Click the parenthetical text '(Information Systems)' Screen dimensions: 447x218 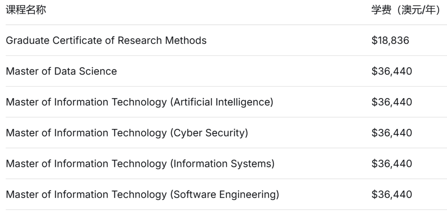[x=222, y=164]
